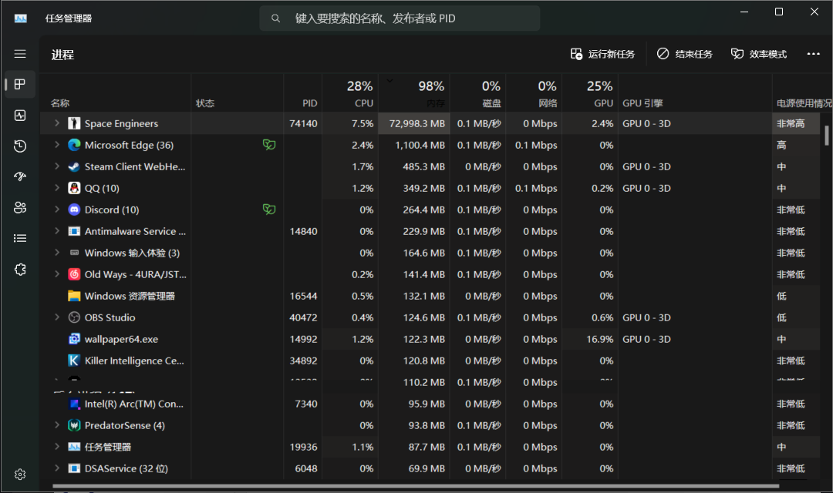The height and width of the screenshot is (493, 833).
Task: Expand the Space Engineers process group
Action: tap(56, 123)
